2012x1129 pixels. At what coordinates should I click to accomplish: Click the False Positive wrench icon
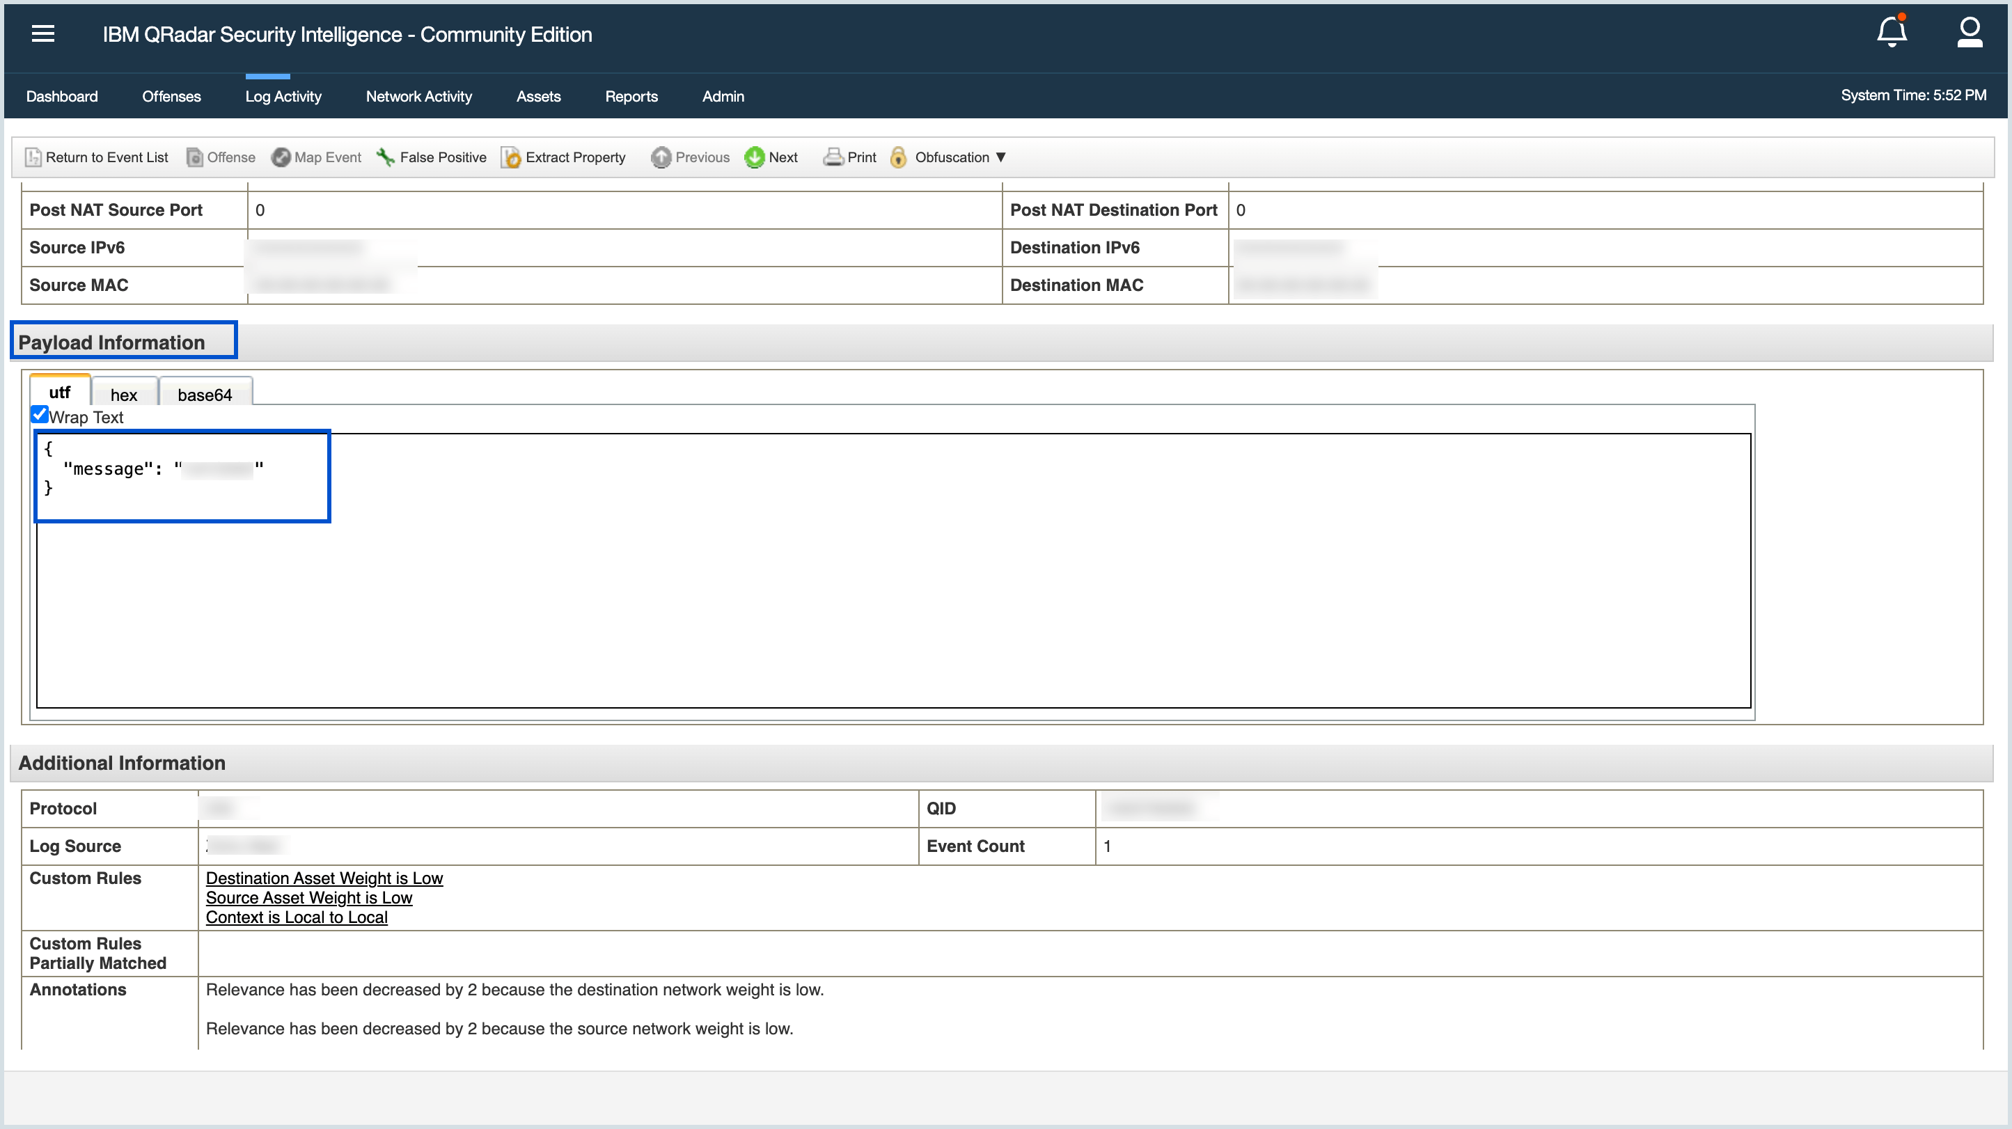[x=385, y=157]
